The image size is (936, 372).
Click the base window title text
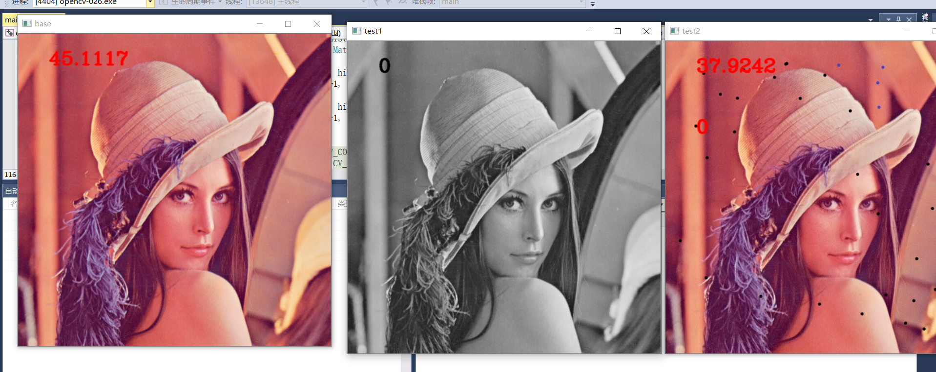(43, 23)
